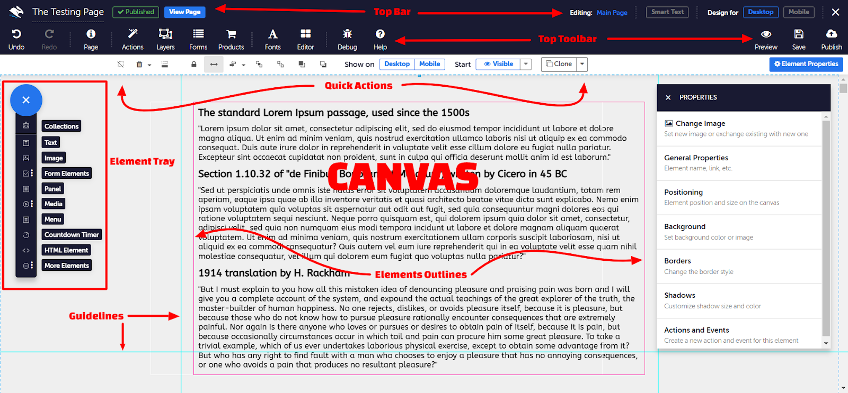
Task: Select the Countdown Timer element icon
Action: (x=26, y=235)
